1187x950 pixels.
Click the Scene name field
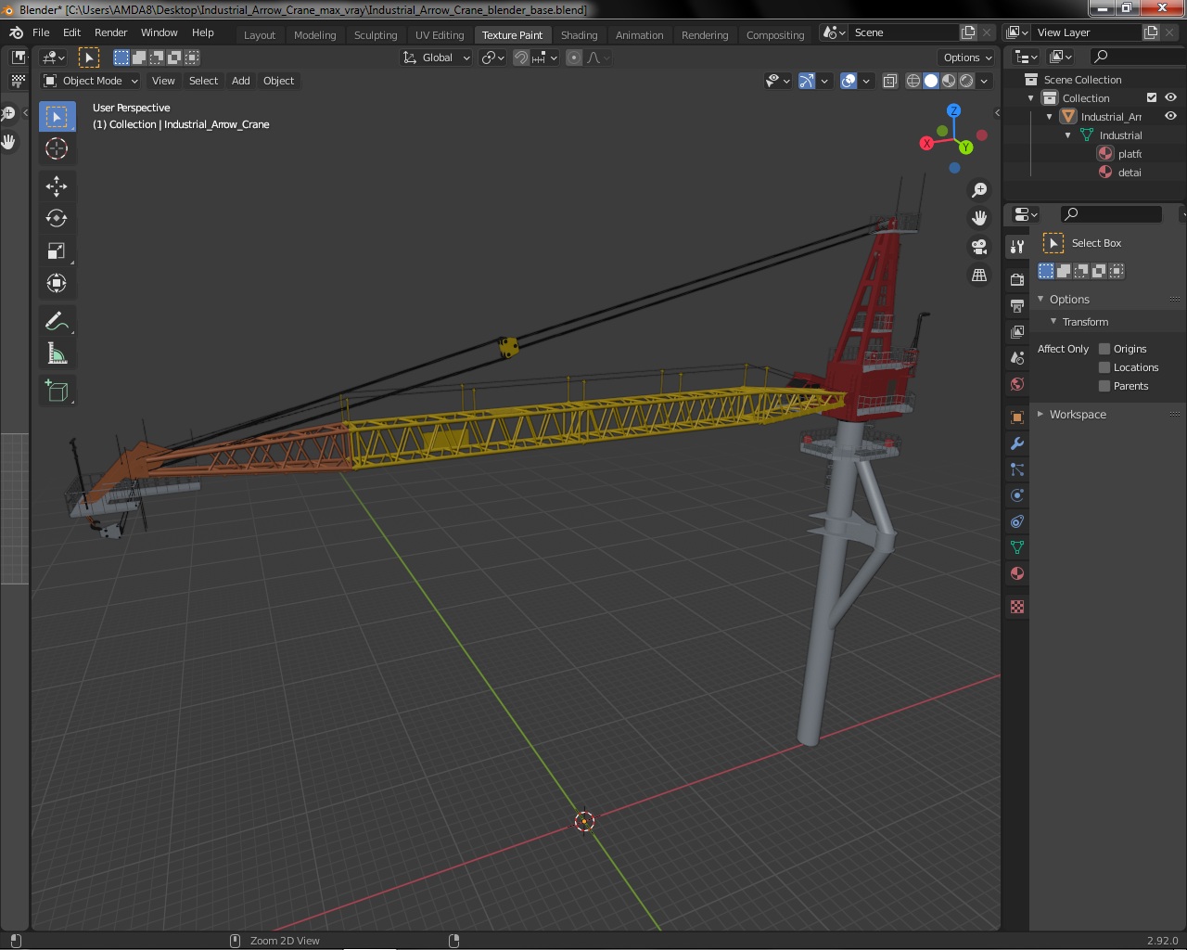(904, 32)
